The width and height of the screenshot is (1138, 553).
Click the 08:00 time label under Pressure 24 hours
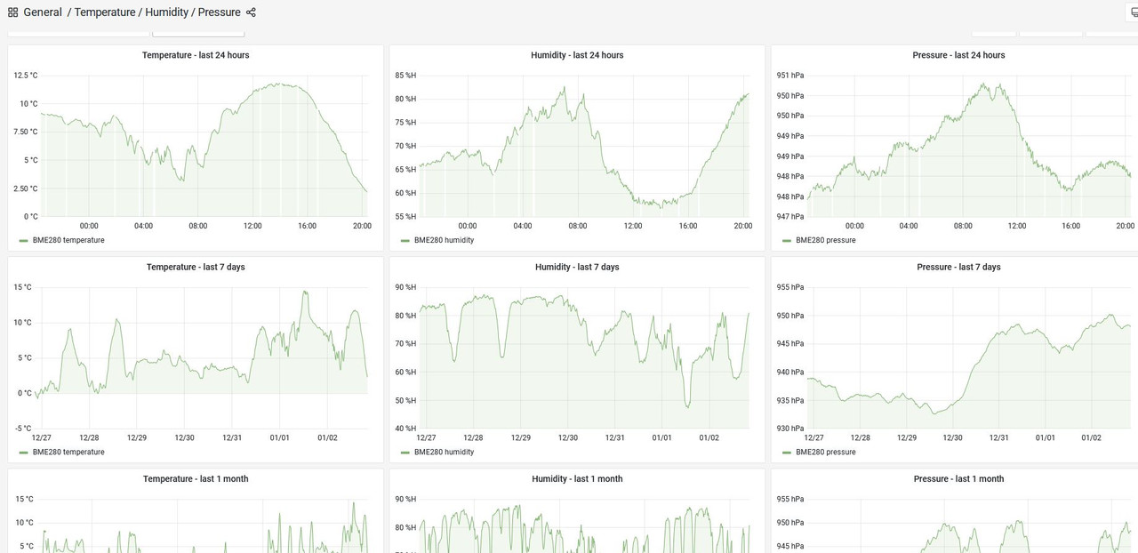click(x=963, y=226)
